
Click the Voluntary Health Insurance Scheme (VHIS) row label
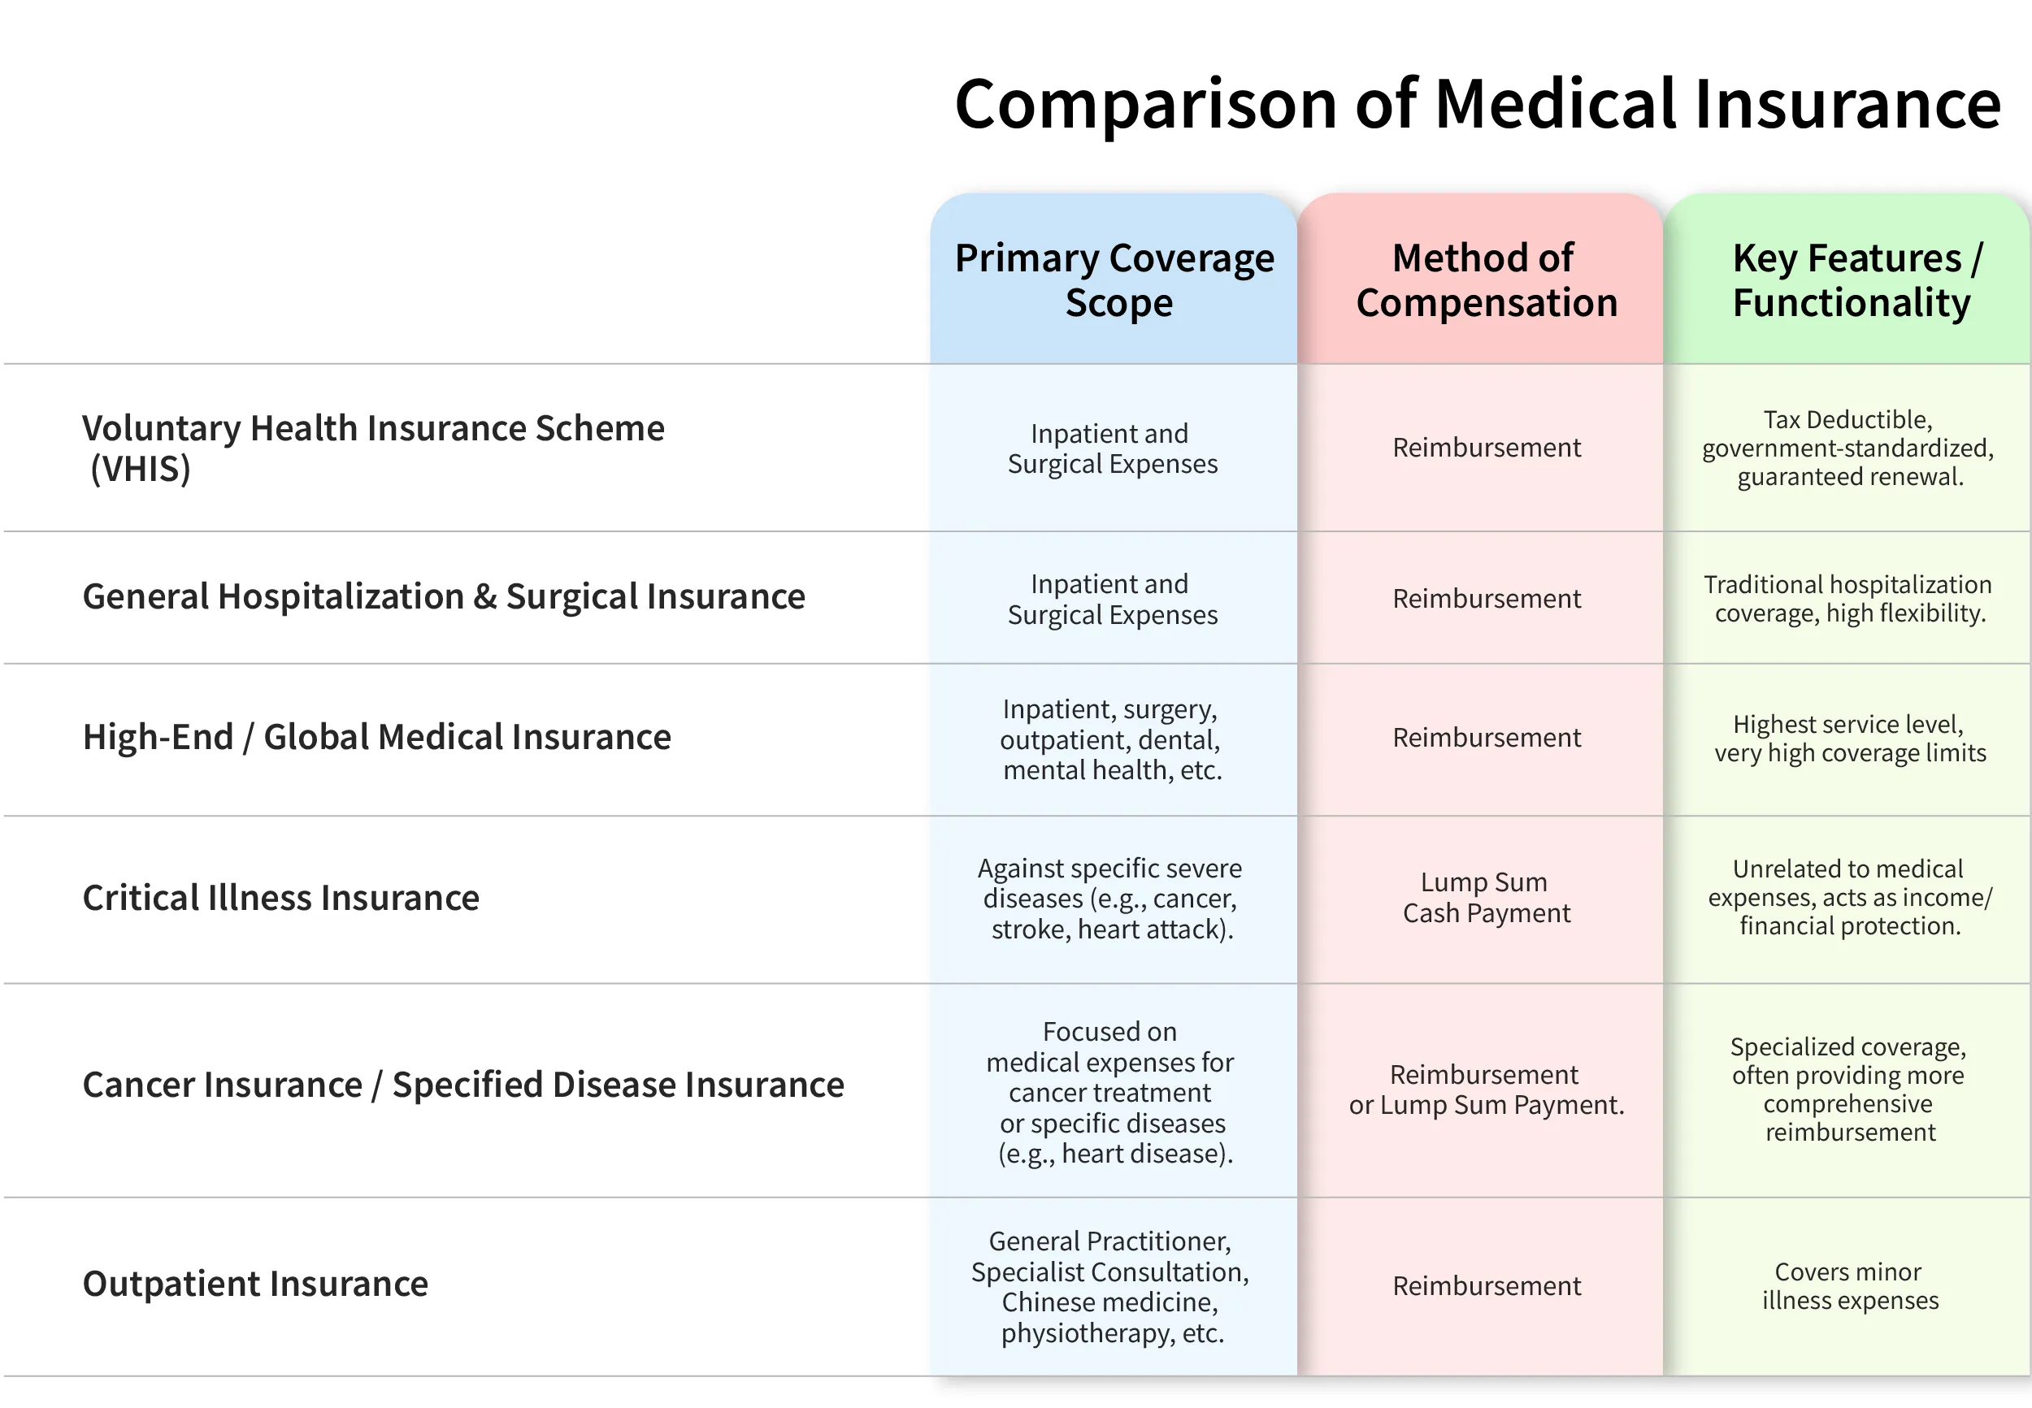tap(372, 448)
